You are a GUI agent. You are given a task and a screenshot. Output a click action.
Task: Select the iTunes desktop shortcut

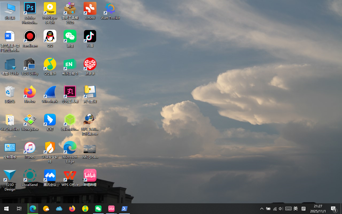point(30,148)
